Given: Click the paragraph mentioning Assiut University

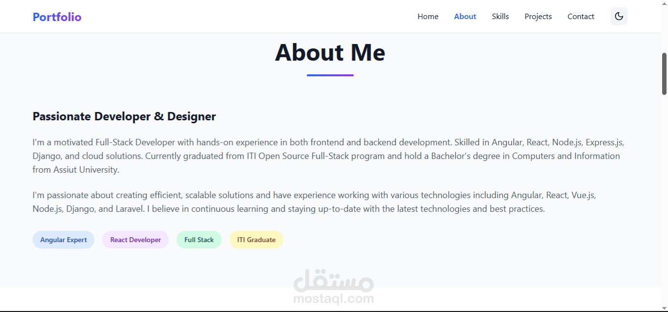Looking at the screenshot, I should coord(328,156).
